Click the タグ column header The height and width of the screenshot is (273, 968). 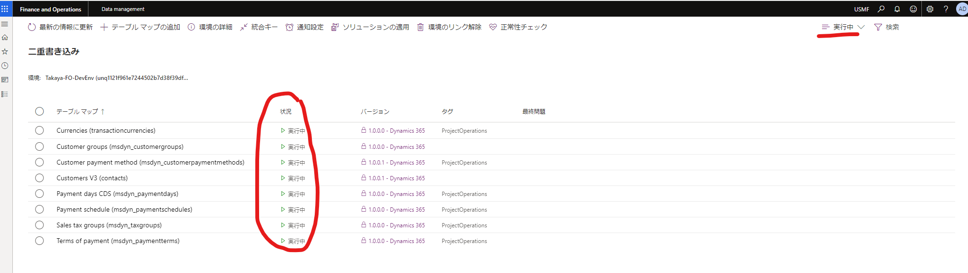pyautogui.click(x=447, y=111)
